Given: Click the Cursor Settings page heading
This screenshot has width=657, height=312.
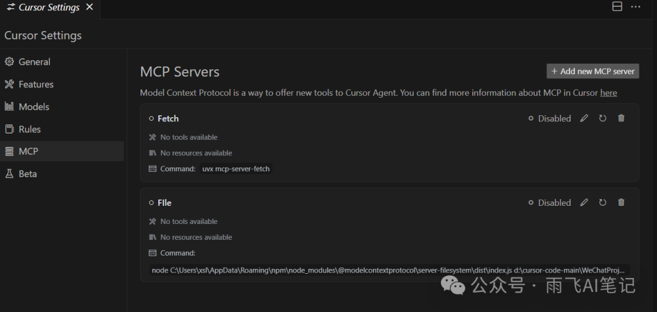Looking at the screenshot, I should tap(43, 36).
